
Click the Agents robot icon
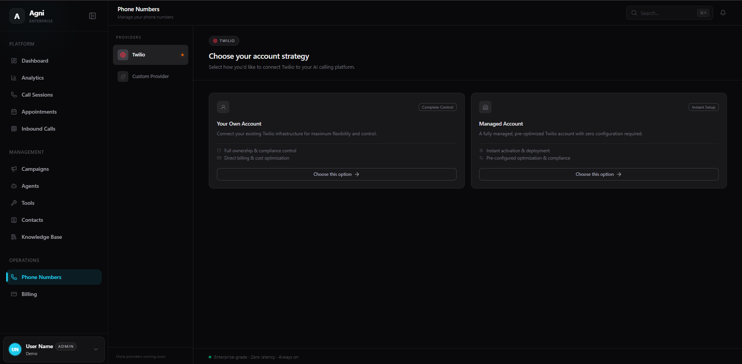point(14,186)
